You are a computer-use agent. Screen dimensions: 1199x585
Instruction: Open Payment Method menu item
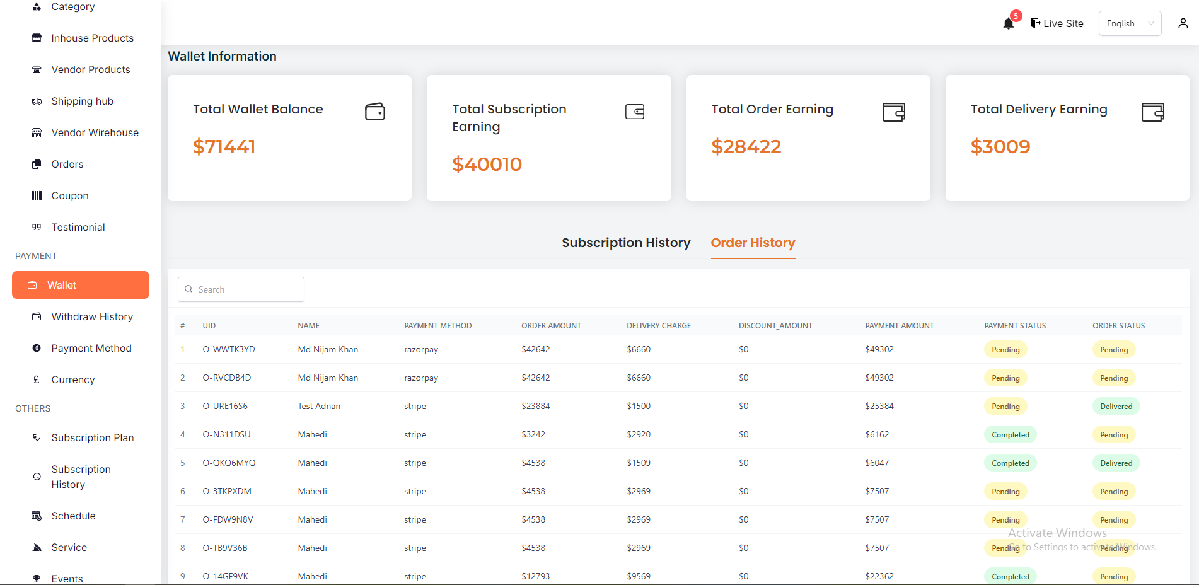91,348
